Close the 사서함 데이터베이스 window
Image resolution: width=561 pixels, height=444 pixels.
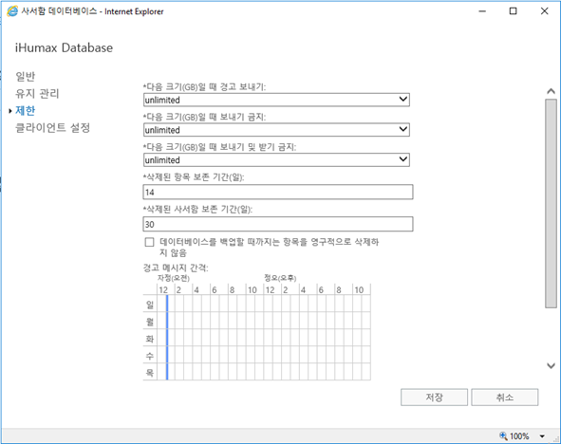click(544, 11)
